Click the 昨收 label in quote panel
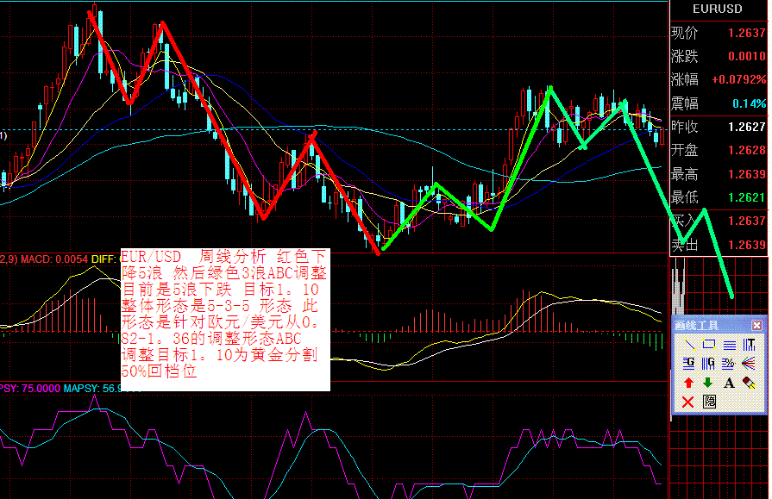 point(684,127)
